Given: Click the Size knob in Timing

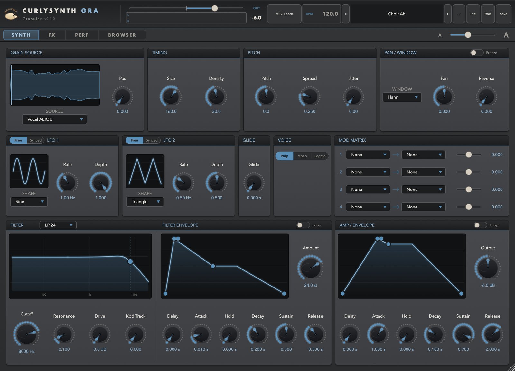Looking at the screenshot, I should point(171,96).
